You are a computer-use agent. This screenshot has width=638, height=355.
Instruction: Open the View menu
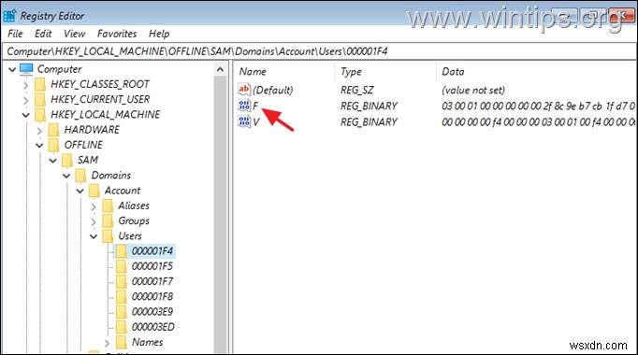tap(74, 34)
